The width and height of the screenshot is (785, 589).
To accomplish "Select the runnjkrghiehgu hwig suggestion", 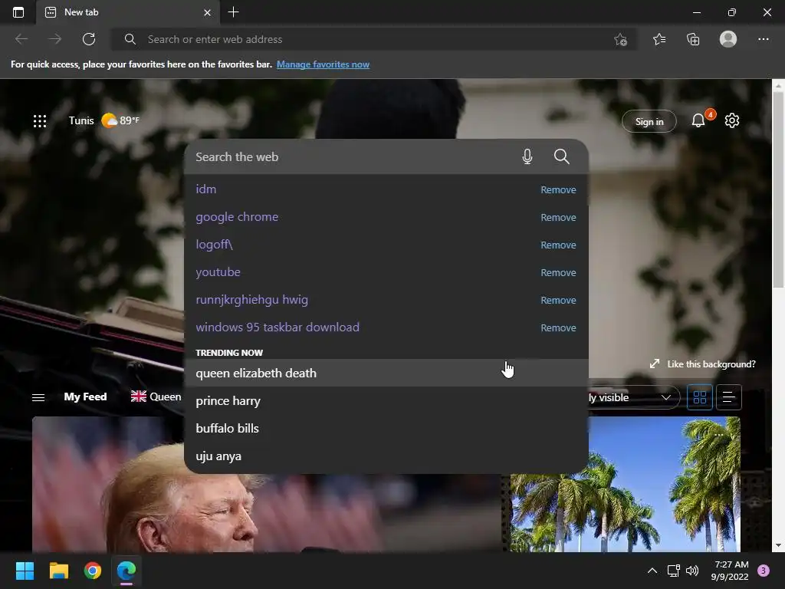I will [251, 300].
